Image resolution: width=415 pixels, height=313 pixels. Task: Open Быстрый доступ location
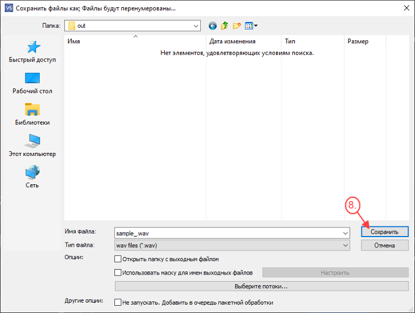32,52
